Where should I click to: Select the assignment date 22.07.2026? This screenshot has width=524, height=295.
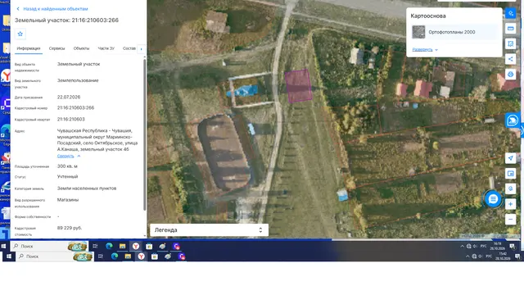[x=69, y=97]
